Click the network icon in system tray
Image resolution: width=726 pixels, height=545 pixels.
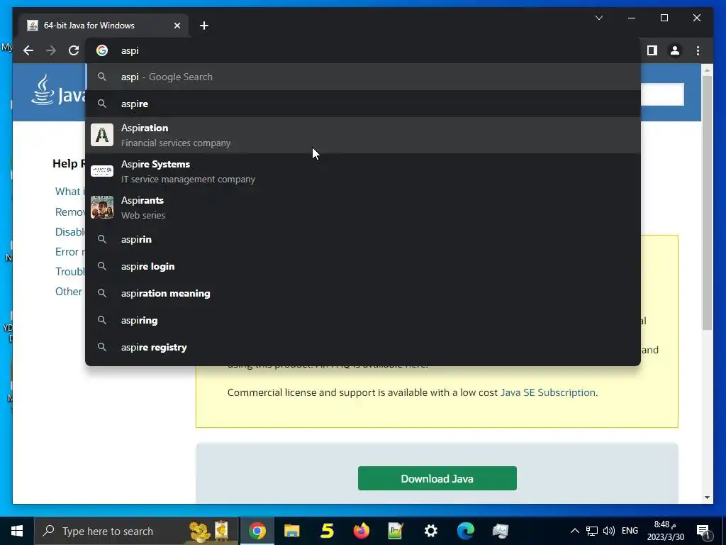pos(592,531)
